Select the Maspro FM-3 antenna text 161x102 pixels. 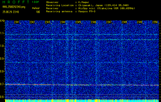(87, 11)
